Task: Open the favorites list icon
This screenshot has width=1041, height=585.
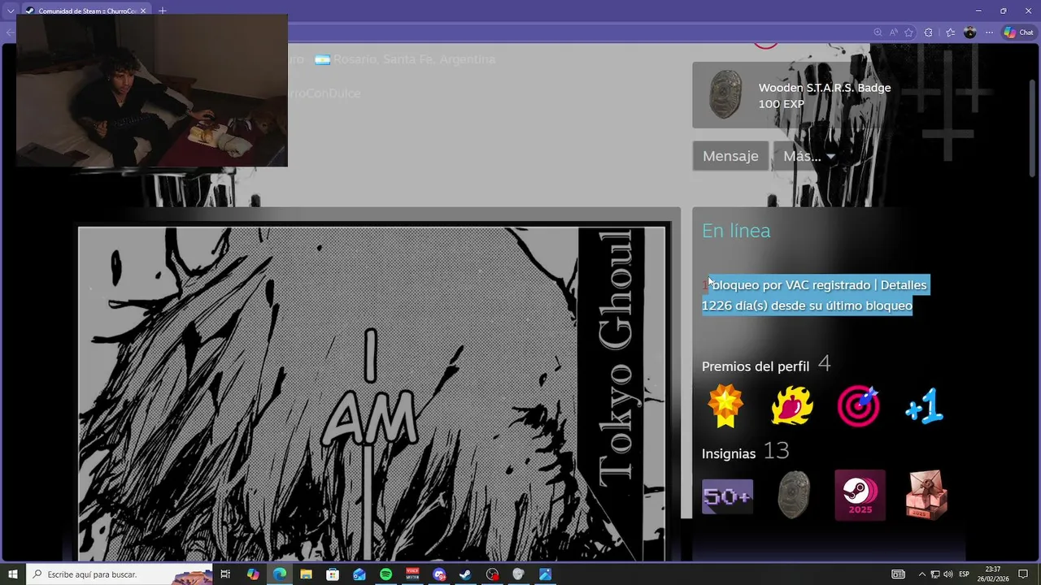Action: click(x=950, y=32)
